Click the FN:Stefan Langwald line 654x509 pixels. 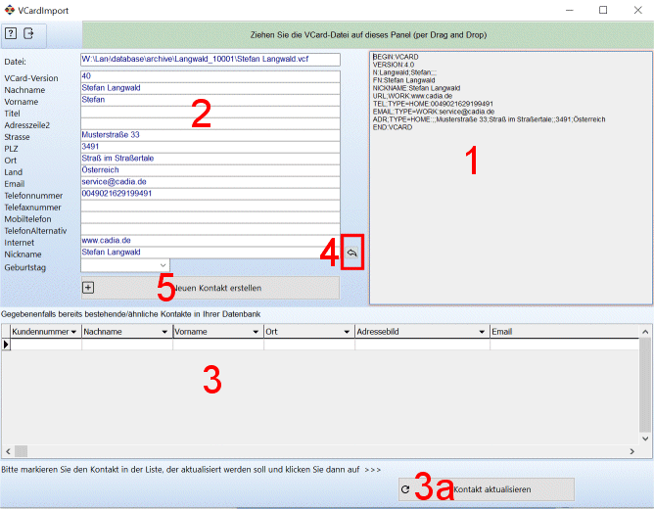[x=403, y=80]
